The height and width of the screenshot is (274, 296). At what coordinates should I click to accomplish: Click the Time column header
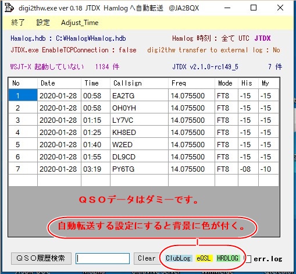tap(95, 83)
